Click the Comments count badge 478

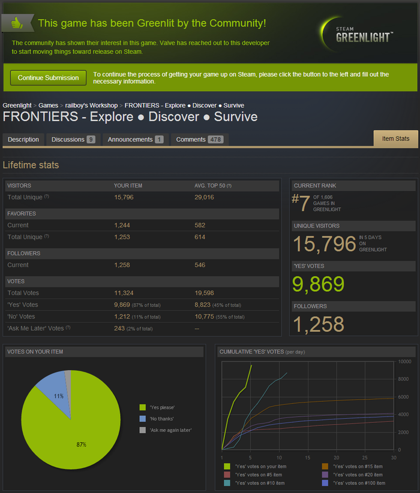click(215, 140)
